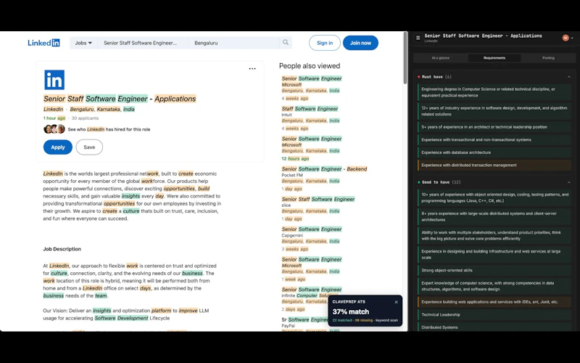Open the Senior Software Engineer - Backend job
This screenshot has height=363, width=580.
[x=324, y=169]
